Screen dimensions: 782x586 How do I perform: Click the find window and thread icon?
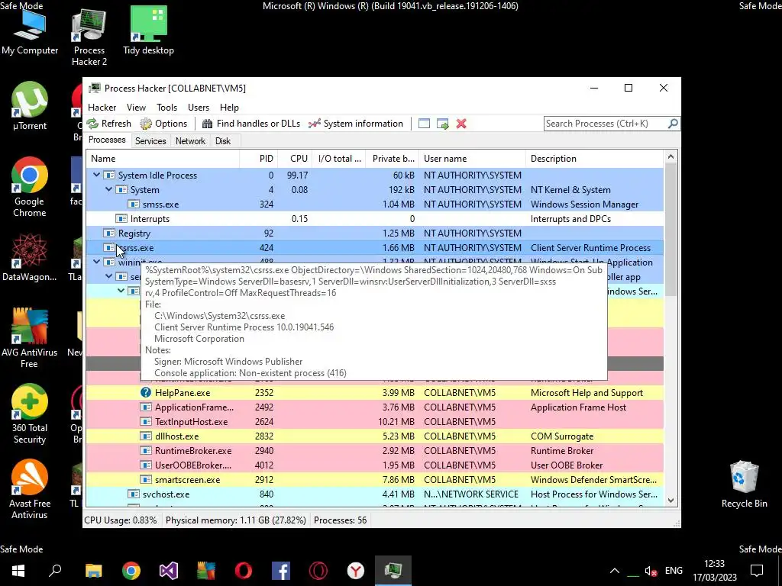pos(442,124)
